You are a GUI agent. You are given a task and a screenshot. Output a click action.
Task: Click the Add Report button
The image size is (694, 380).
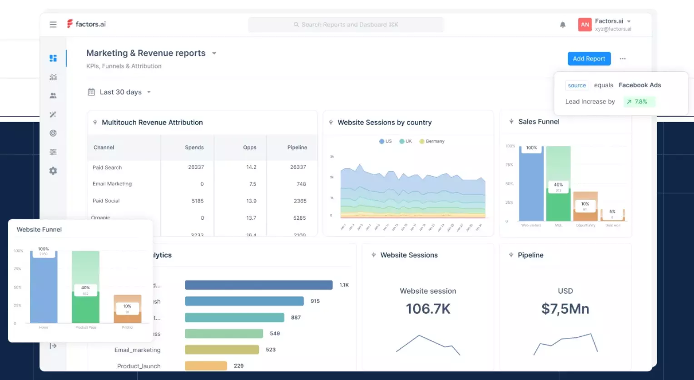[x=589, y=58]
